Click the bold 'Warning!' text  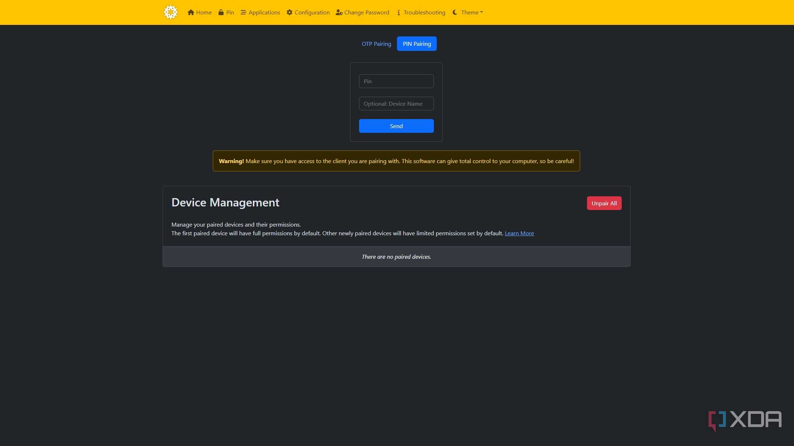[x=231, y=161]
